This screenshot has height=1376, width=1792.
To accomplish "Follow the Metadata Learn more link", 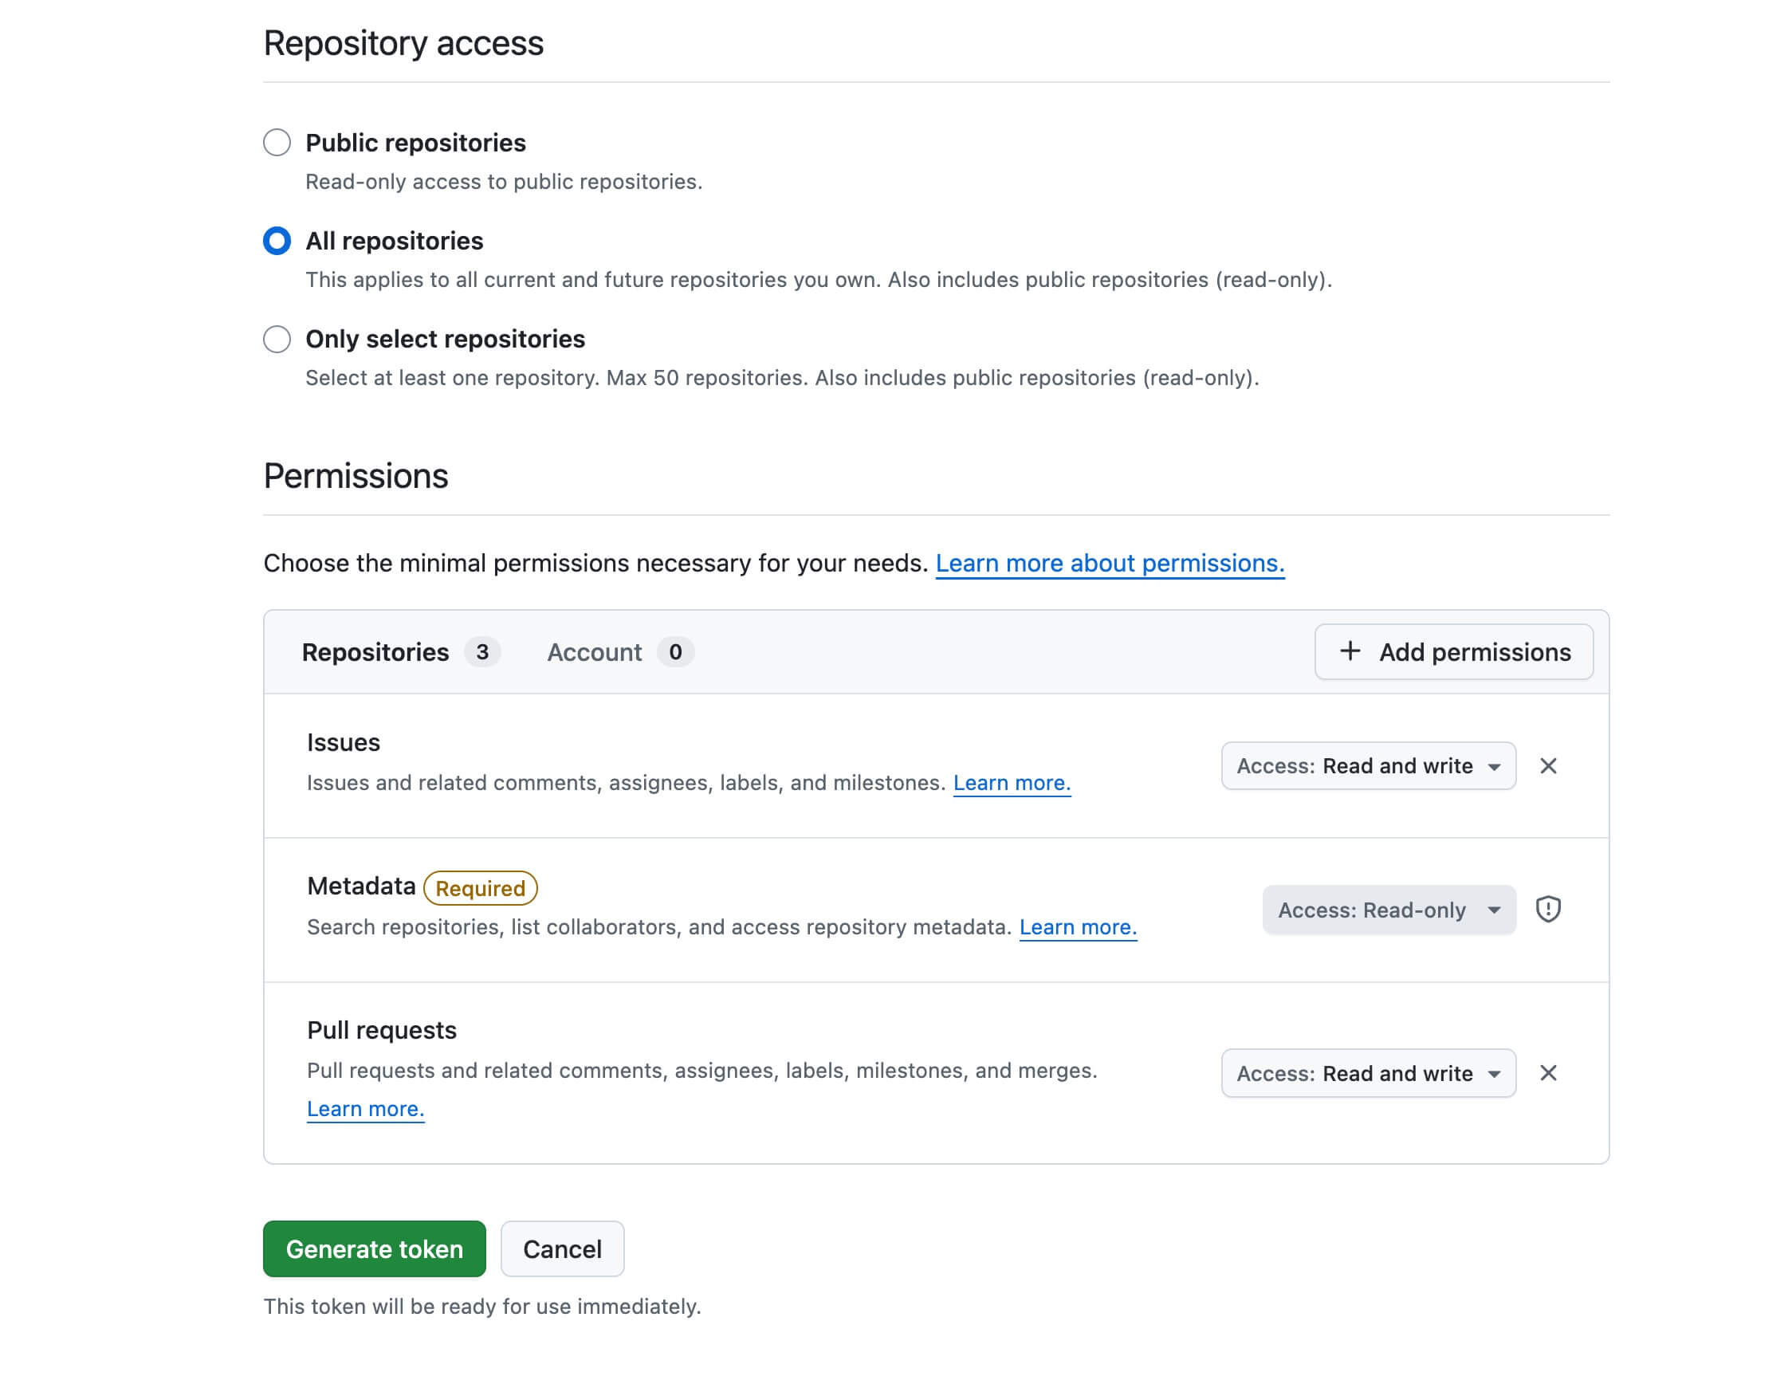I will coord(1077,927).
